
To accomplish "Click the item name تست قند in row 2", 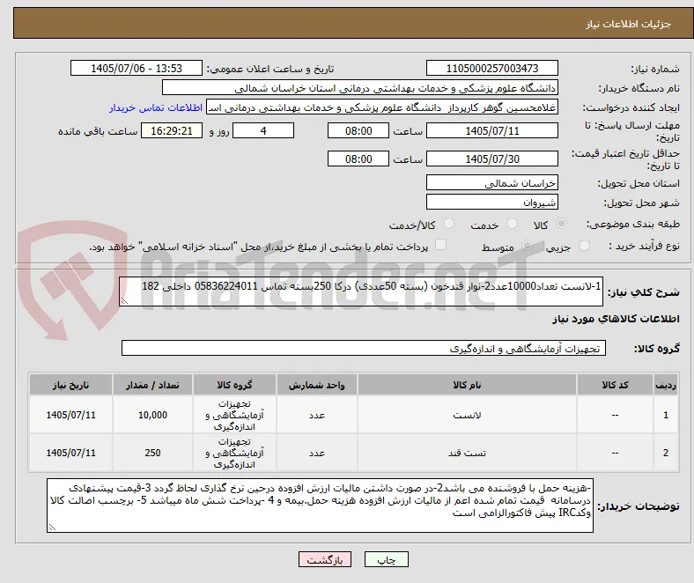I will tap(467, 453).
